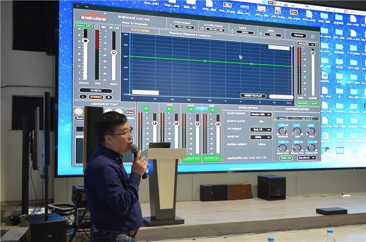The image size is (366, 242).
Task: Switch to the Curve Design tab
Action: click(x=140, y=30)
